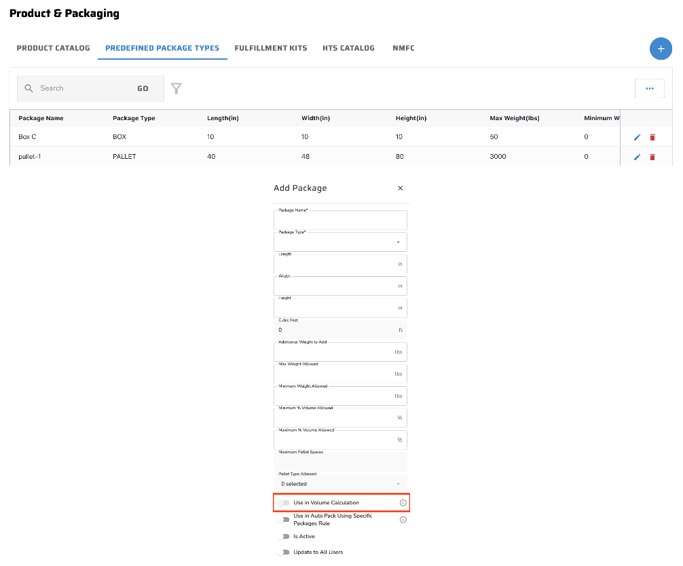The height and width of the screenshot is (566, 683).
Task: Click Max Weight Allowed field
Action: click(340, 373)
